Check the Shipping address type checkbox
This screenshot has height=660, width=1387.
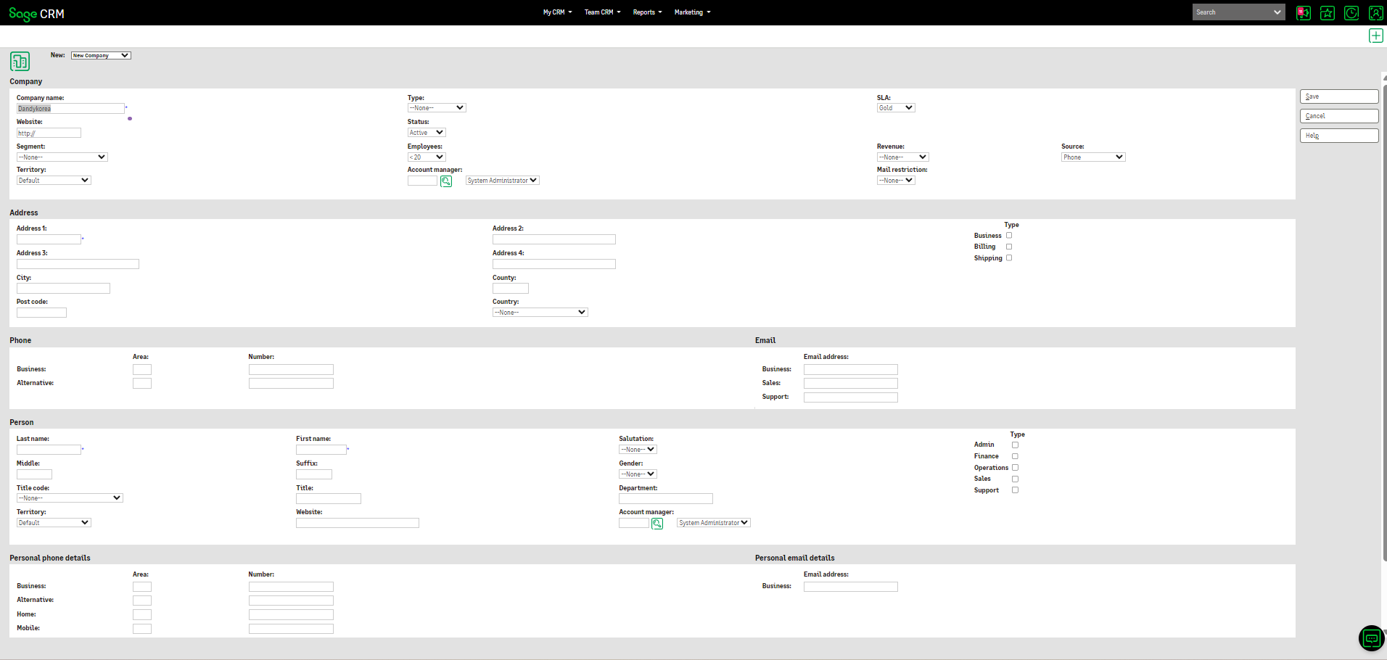(x=1009, y=257)
